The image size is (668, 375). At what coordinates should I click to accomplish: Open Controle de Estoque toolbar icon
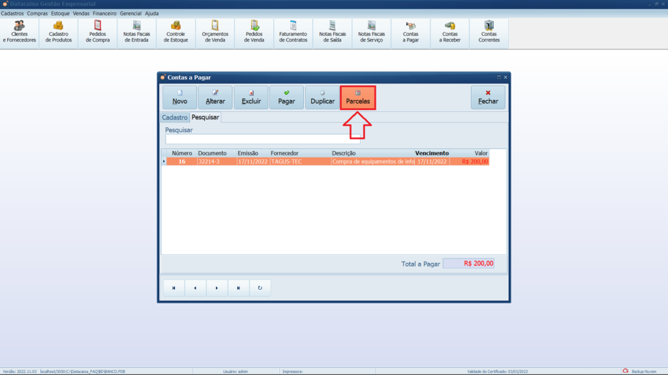176,32
